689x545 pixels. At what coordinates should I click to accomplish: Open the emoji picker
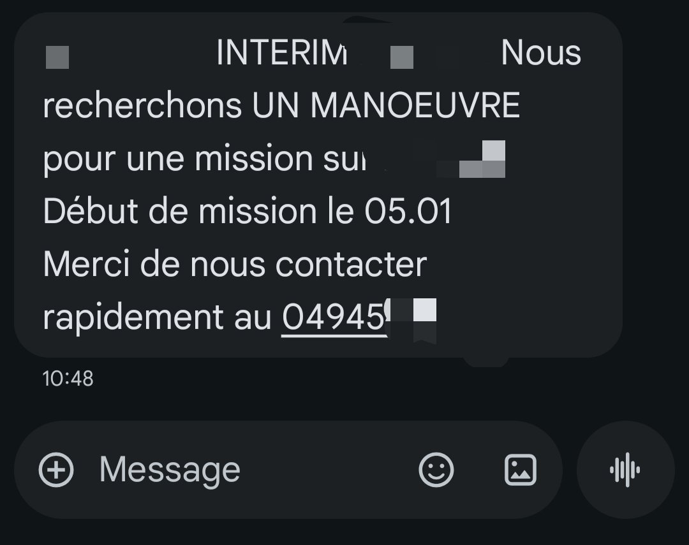436,470
